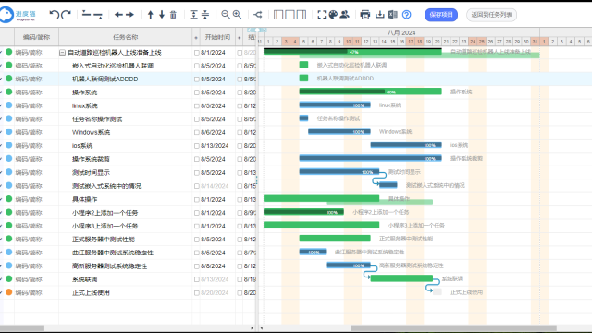This screenshot has height=333, width=592.
Task: Click the task table horizontal scrollbar
Action: point(22,328)
